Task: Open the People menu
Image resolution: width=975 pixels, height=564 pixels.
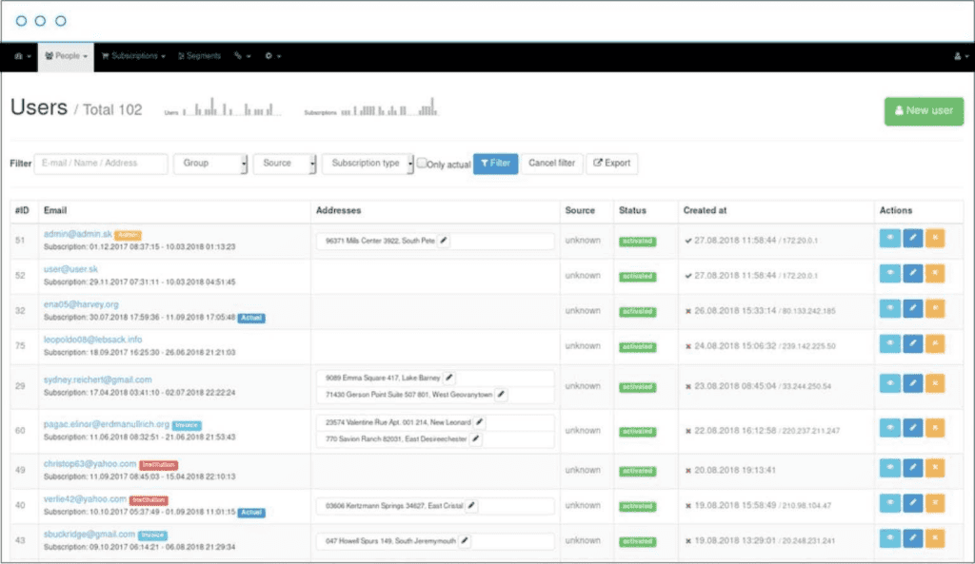Action: click(x=66, y=56)
